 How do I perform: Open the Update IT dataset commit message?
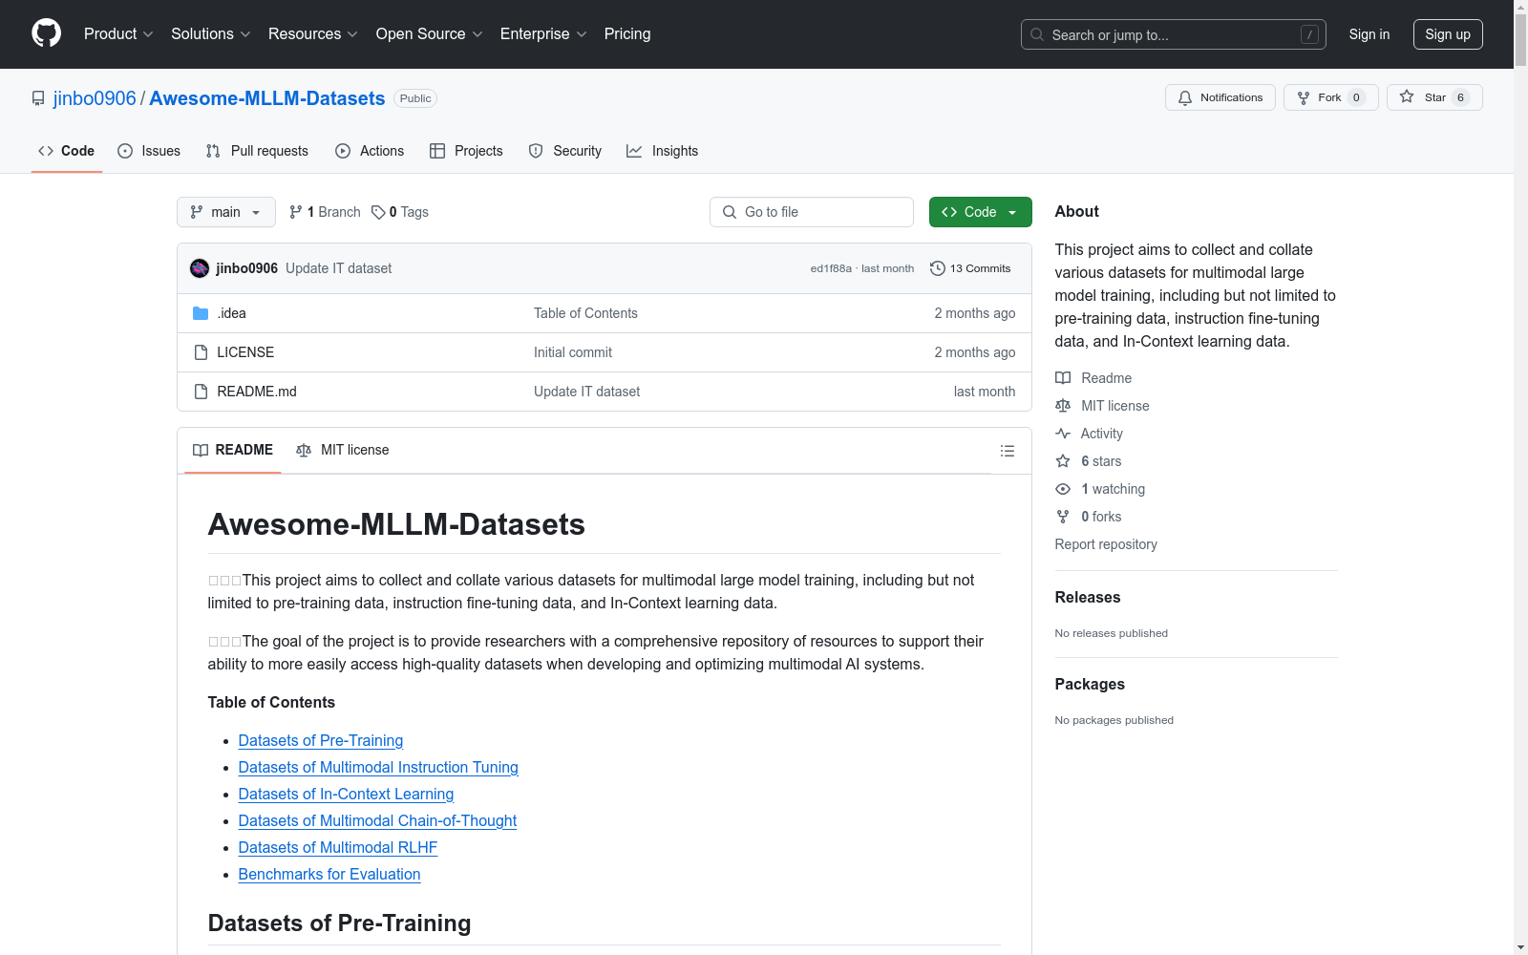(338, 268)
